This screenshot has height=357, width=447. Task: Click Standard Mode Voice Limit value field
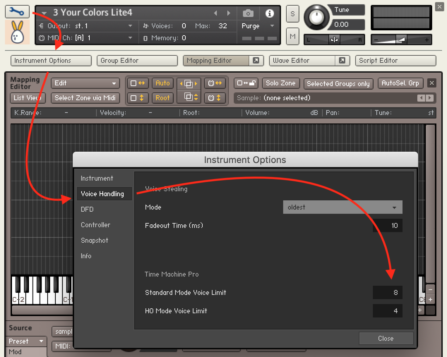(388, 293)
